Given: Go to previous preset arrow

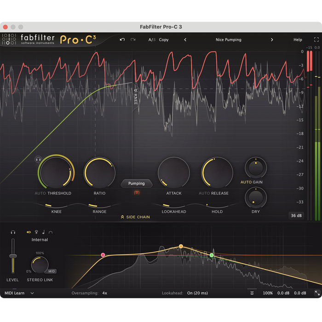Looking at the screenshot, I should [x=185, y=40].
